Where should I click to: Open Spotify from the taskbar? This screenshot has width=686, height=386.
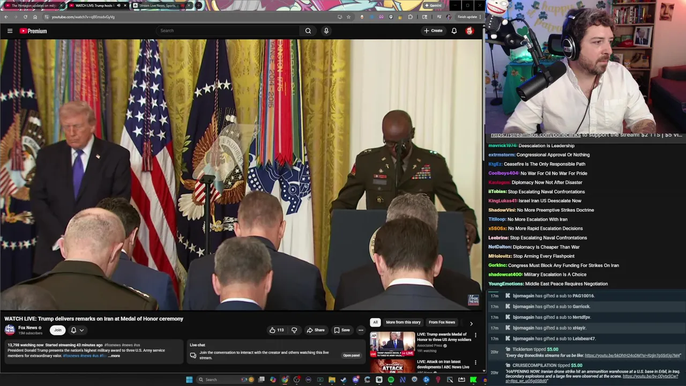391,380
